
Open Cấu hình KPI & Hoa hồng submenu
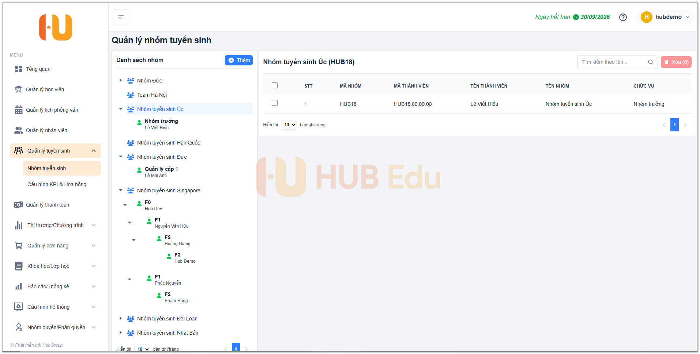point(57,184)
